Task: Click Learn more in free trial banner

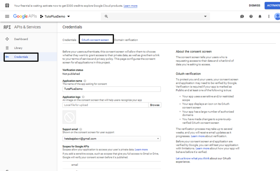Action: (130, 6)
